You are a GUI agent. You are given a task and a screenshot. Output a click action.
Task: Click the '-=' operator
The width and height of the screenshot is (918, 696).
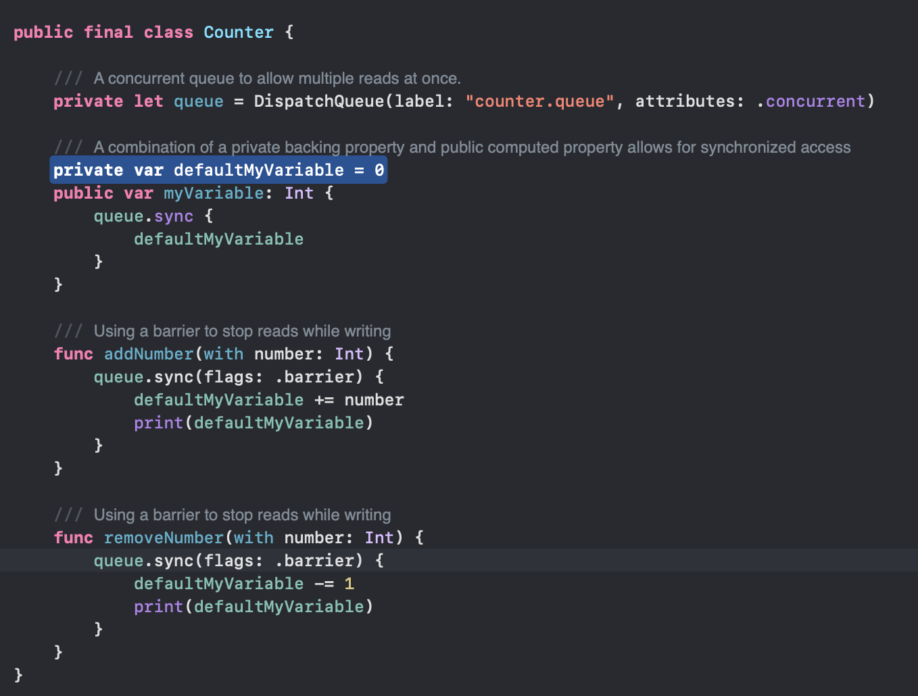point(324,584)
